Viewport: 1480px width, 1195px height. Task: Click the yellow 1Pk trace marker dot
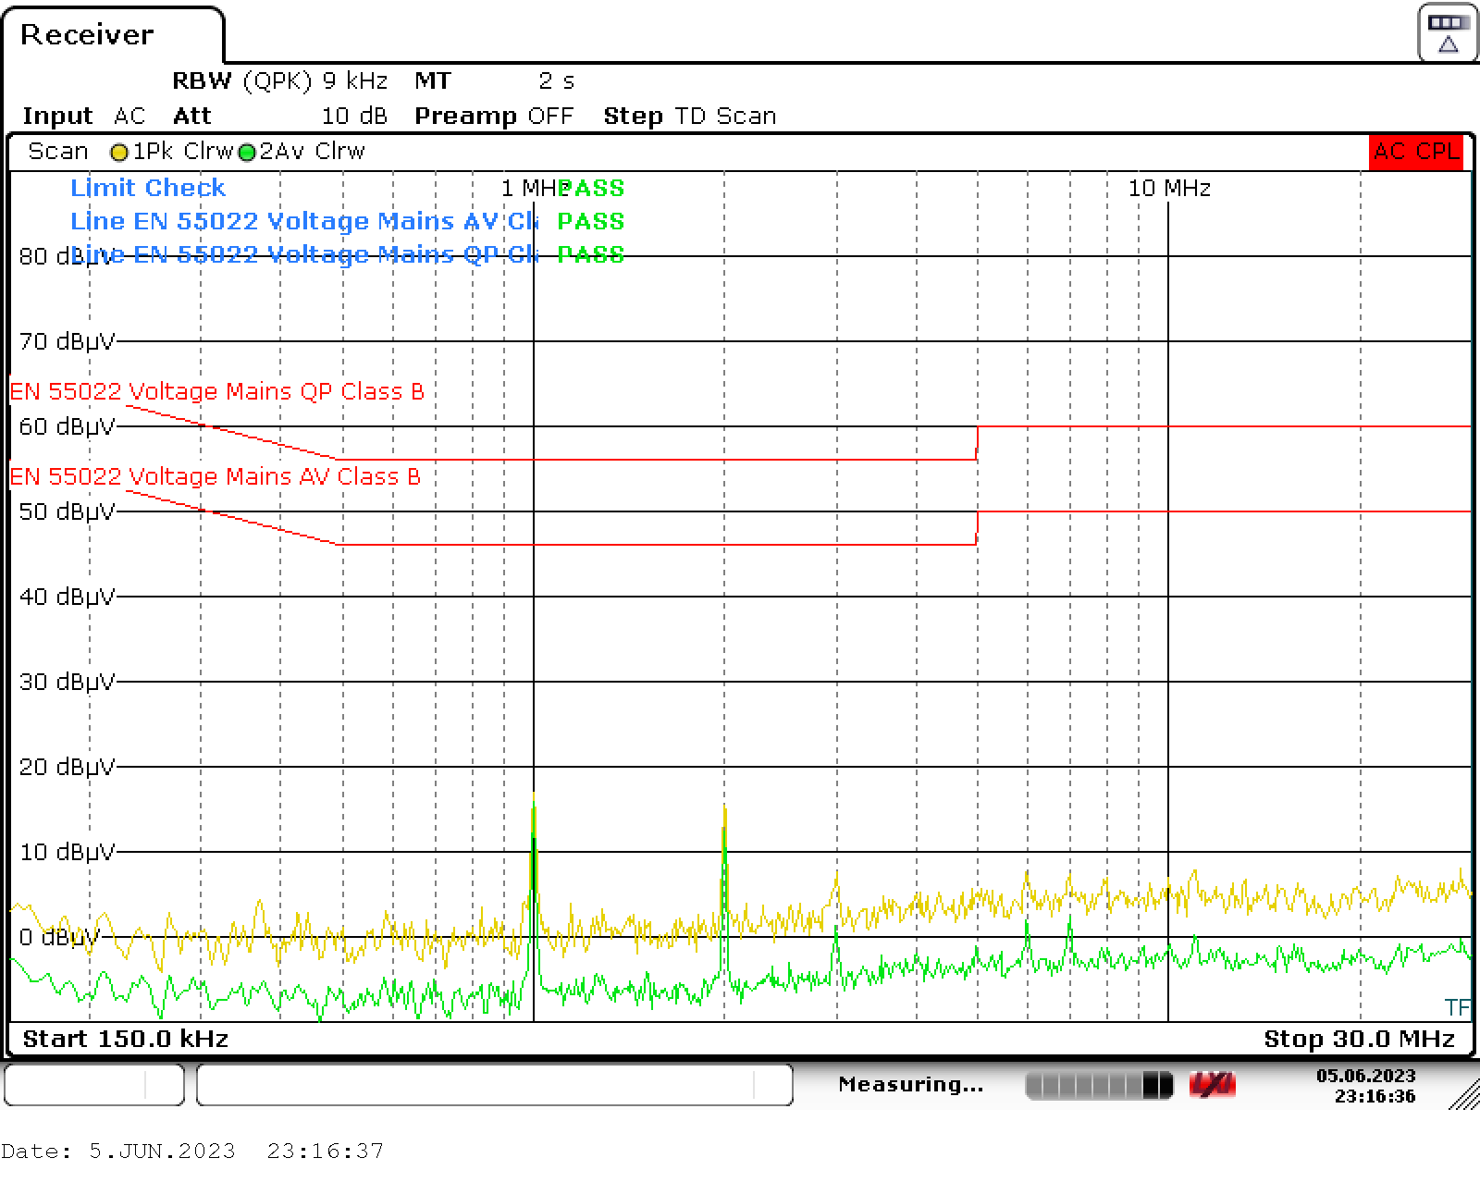pos(120,151)
